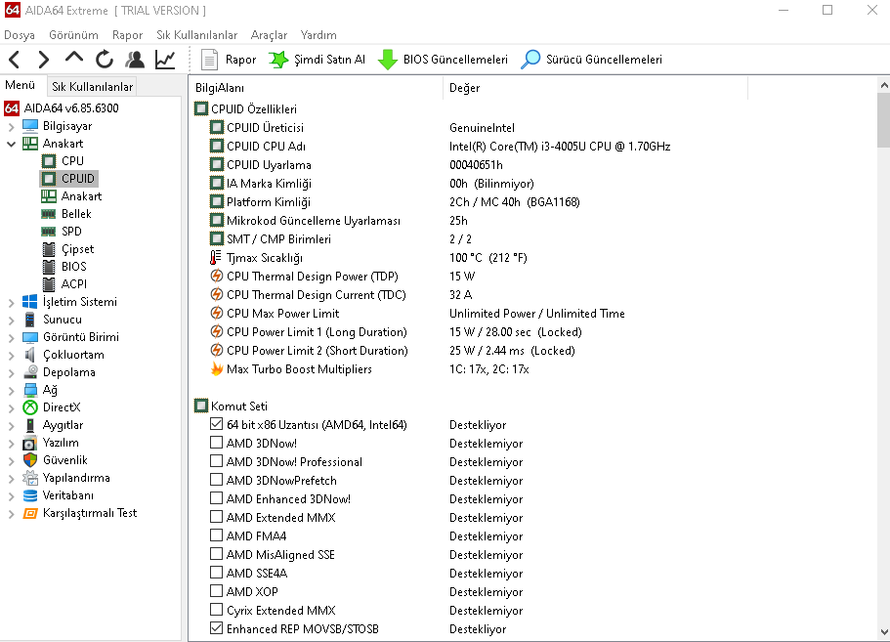Select the CPU chip icon in tree
Viewport: 890px width, 642px height.
coord(49,161)
